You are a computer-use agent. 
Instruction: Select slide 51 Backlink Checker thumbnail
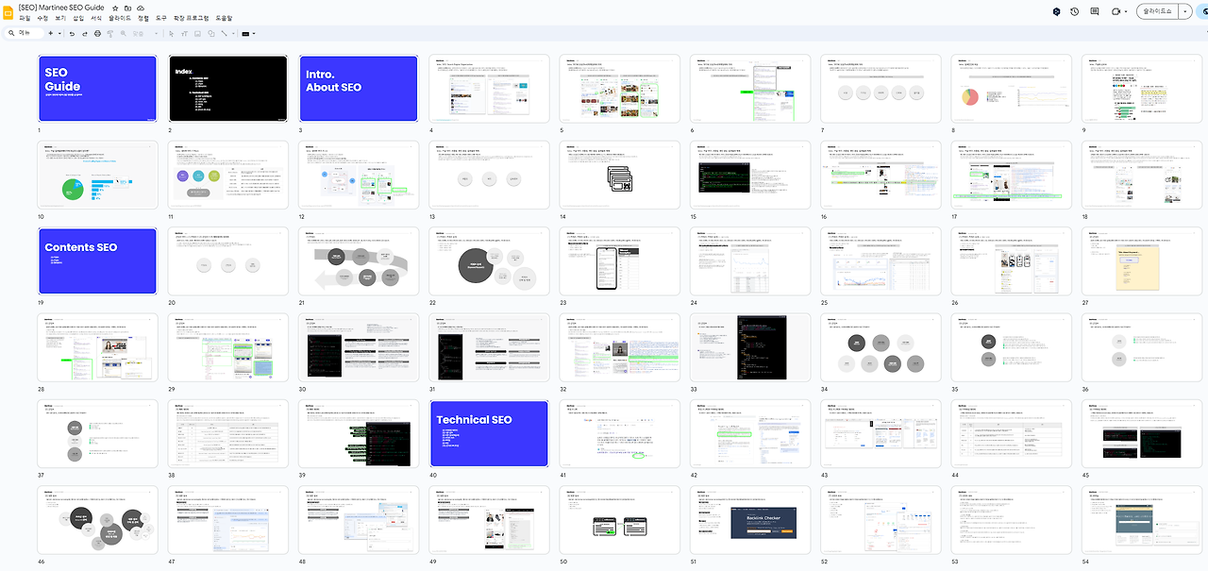(x=749, y=519)
